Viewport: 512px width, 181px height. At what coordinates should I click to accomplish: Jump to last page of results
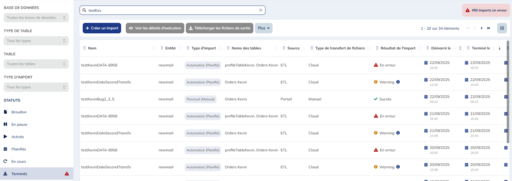pyautogui.click(x=488, y=28)
